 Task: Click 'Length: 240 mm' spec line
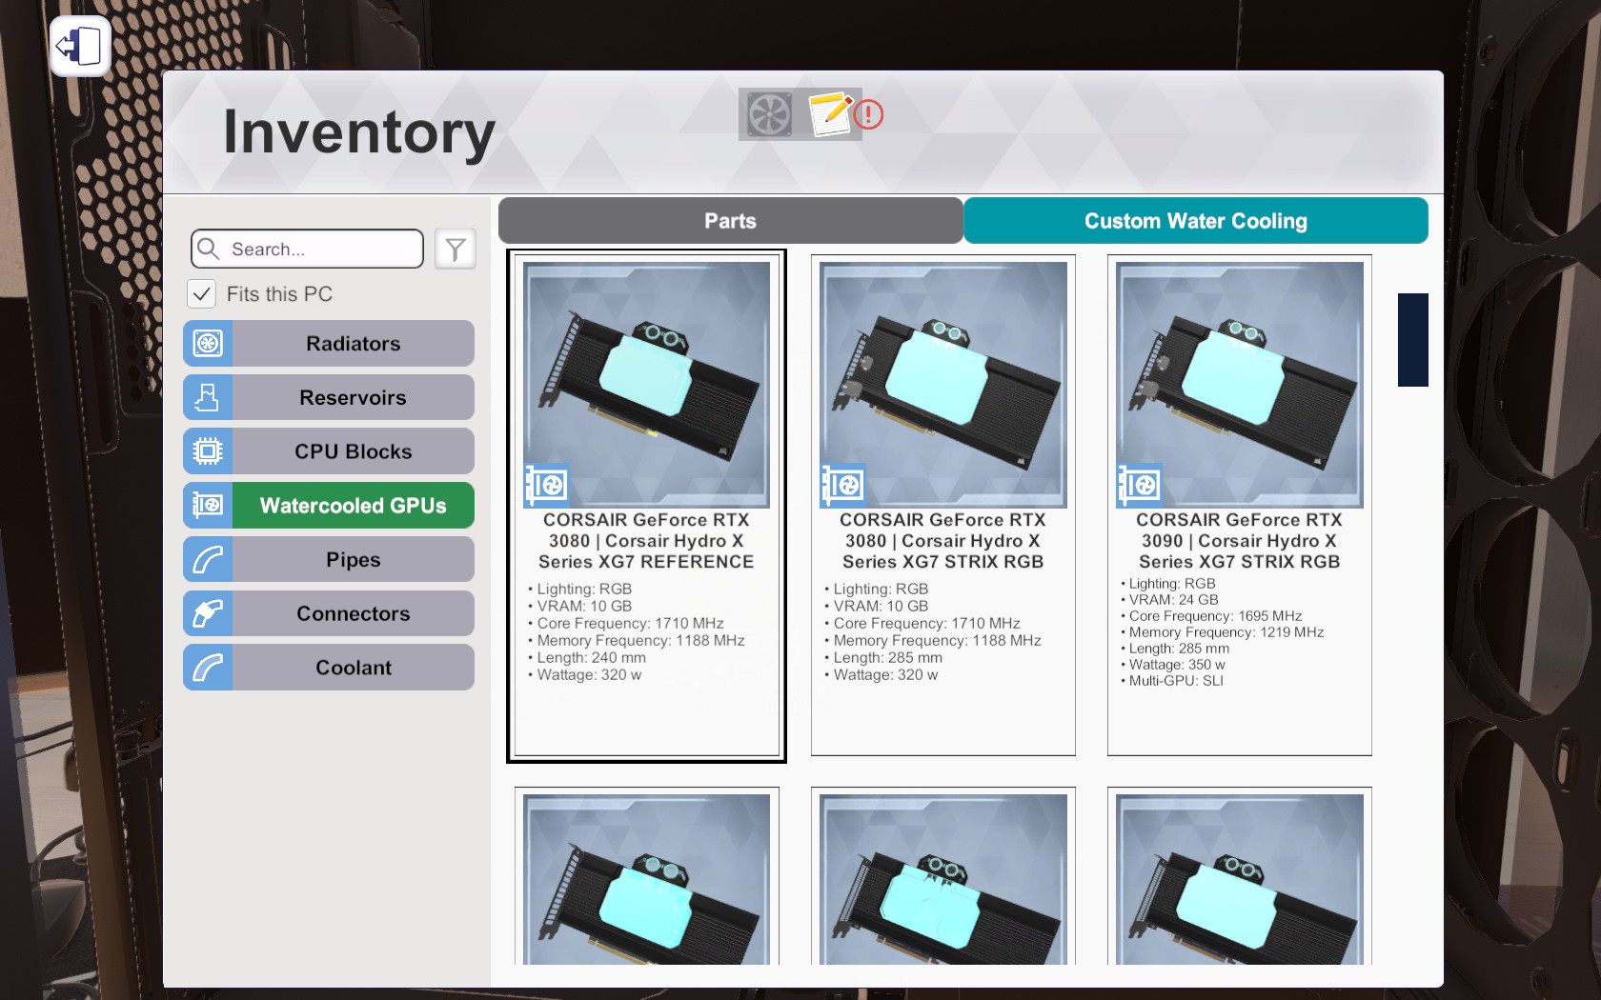point(587,657)
